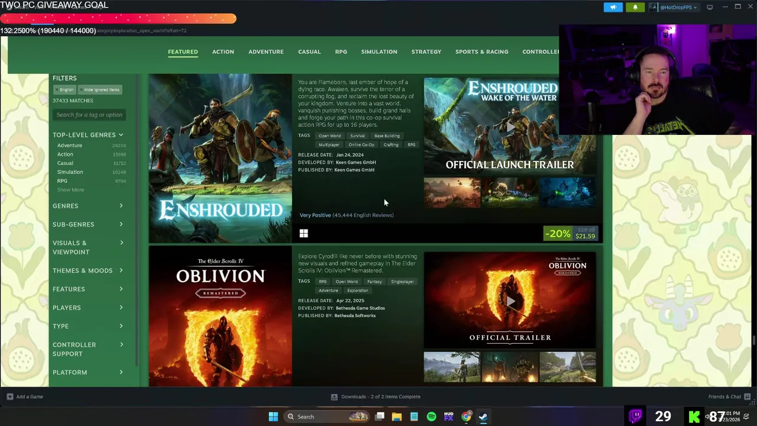The width and height of the screenshot is (757, 426).
Task: Open the Strategy category tab
Action: coord(426,51)
